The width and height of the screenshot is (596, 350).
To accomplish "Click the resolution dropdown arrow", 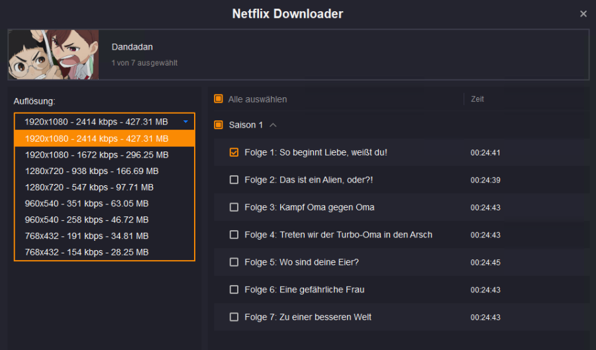I will [x=186, y=122].
